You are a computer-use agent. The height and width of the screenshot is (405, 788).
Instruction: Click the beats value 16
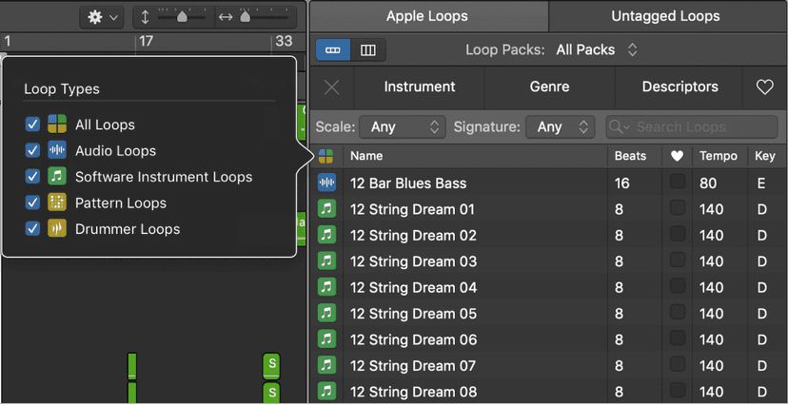click(x=621, y=183)
